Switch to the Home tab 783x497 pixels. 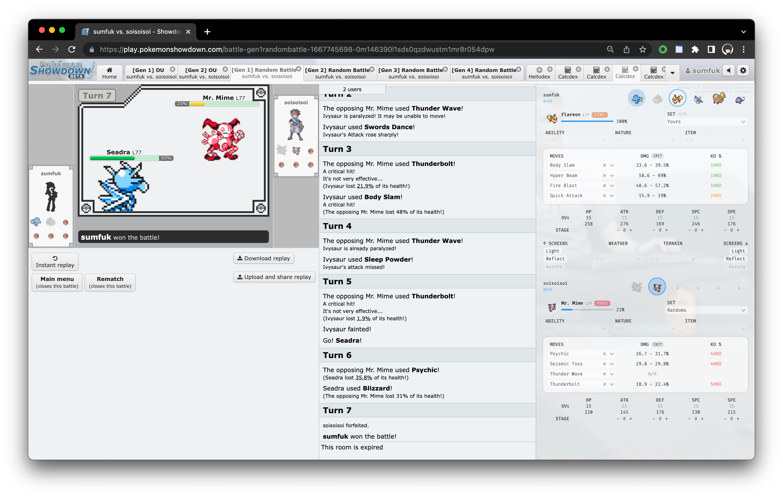tap(109, 73)
